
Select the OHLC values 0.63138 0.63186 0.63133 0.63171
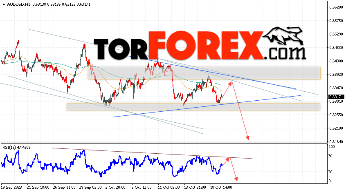pos(61,4)
